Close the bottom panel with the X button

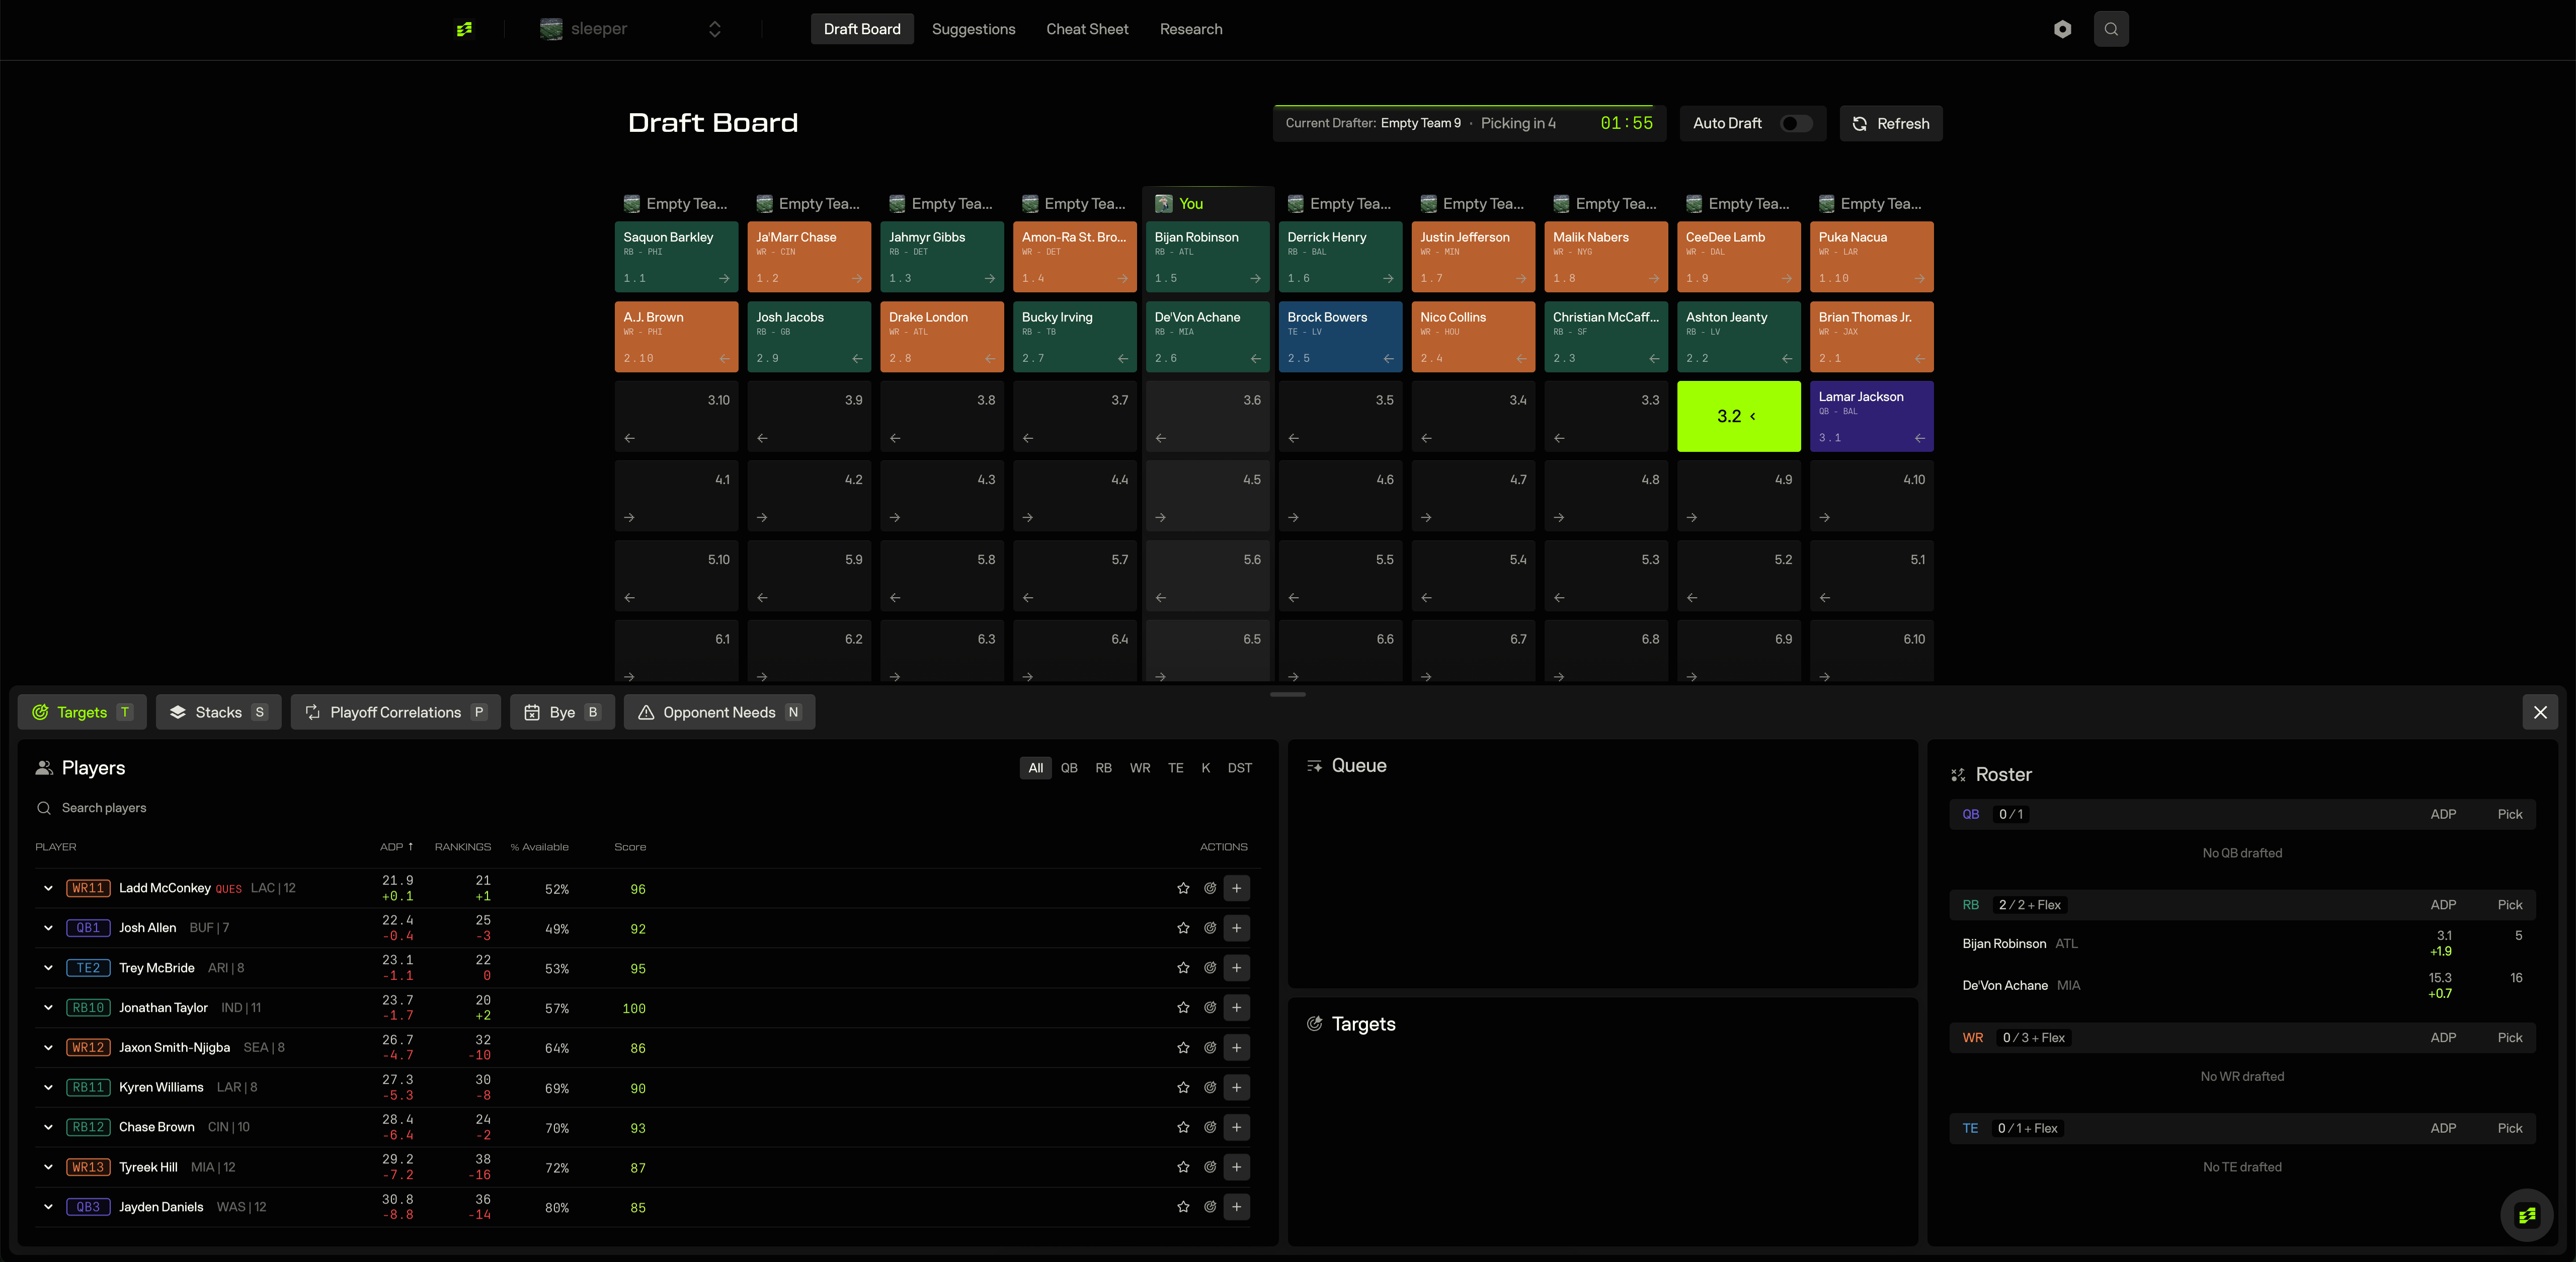[2540, 712]
